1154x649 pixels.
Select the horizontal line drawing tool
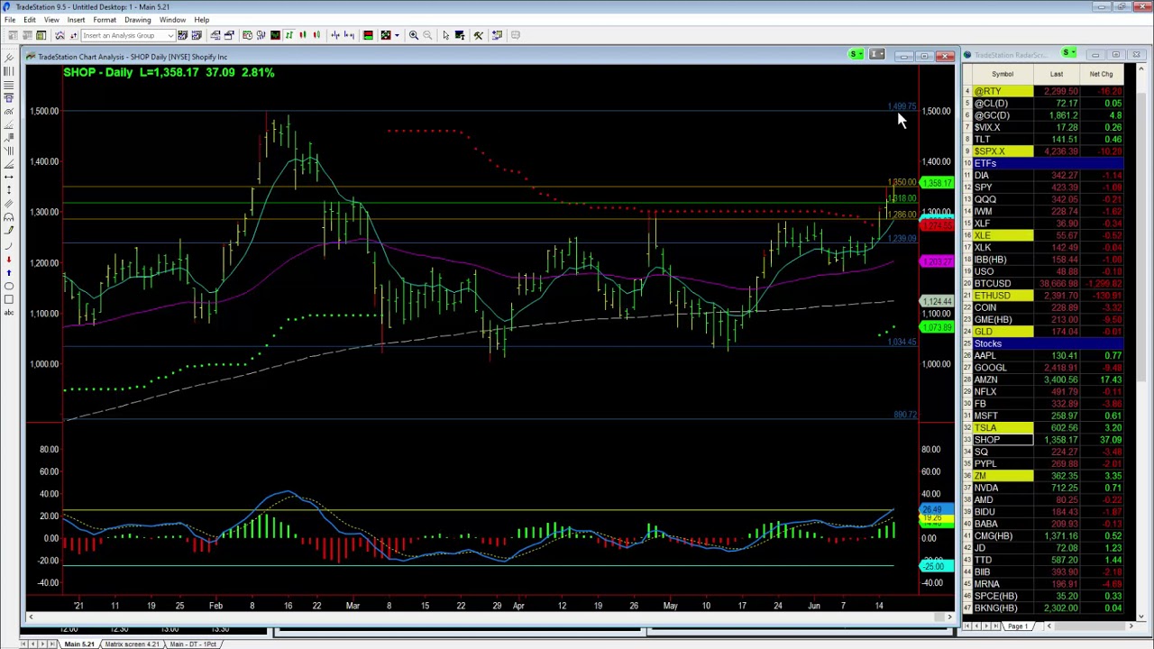[9, 177]
